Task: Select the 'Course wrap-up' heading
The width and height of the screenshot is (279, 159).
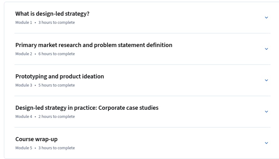Action: 36,139
